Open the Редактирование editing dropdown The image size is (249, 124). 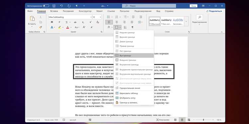pos(200,20)
